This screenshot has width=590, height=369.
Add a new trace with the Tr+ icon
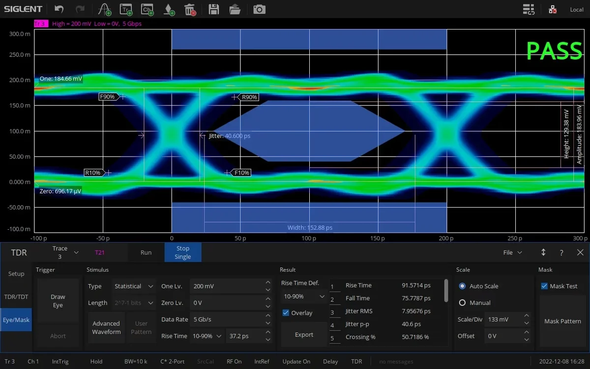pos(126,9)
